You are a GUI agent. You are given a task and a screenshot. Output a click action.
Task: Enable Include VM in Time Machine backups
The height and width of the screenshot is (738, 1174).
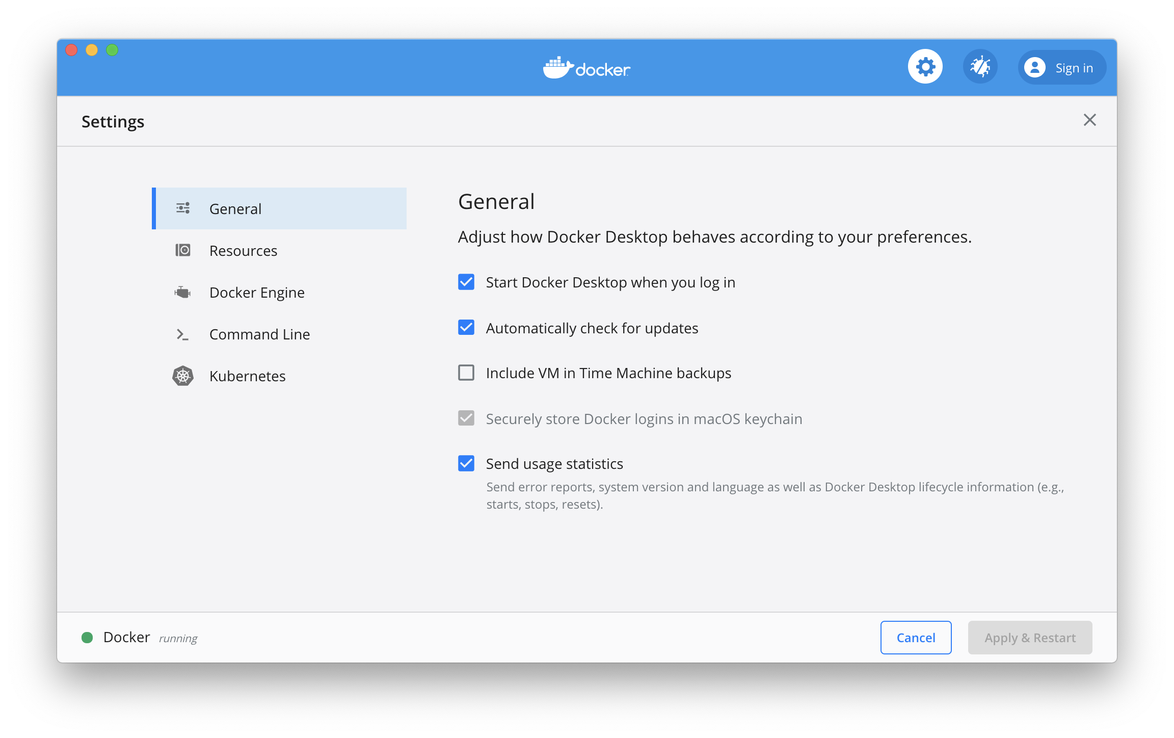click(467, 373)
